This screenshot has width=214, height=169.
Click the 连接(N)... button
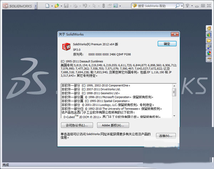[x=166, y=136]
